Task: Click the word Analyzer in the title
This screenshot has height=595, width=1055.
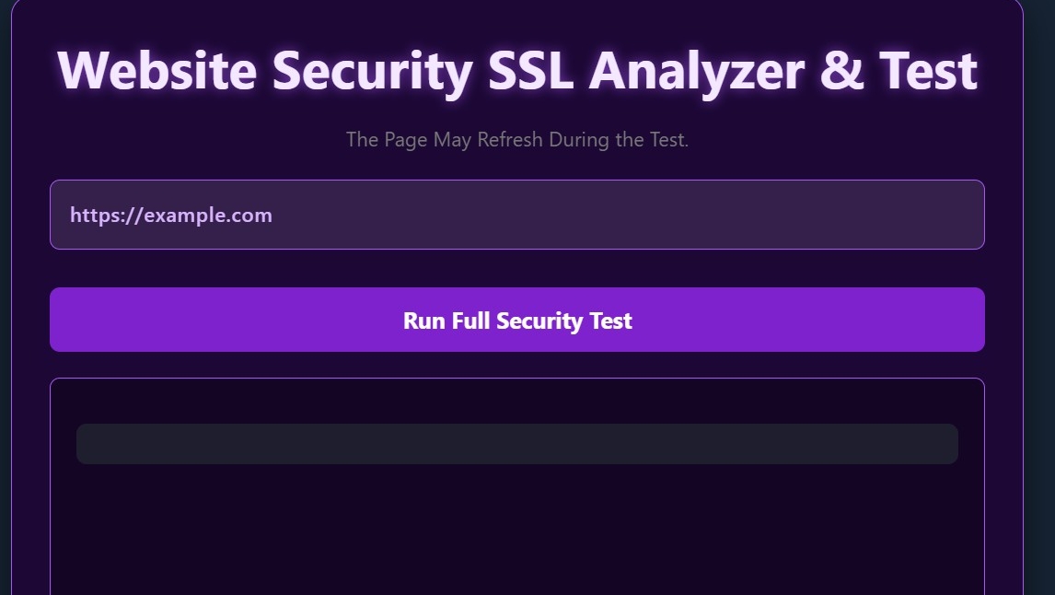Action: tap(696, 73)
